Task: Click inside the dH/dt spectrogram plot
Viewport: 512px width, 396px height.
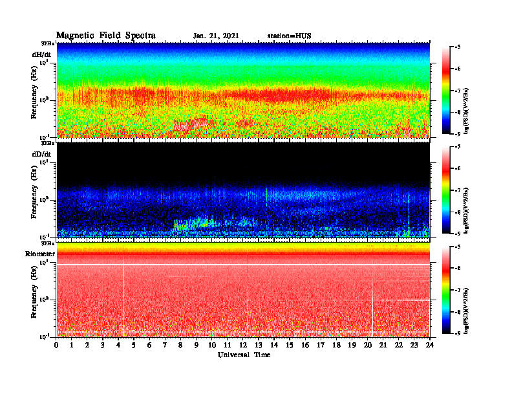Action: 243,90
